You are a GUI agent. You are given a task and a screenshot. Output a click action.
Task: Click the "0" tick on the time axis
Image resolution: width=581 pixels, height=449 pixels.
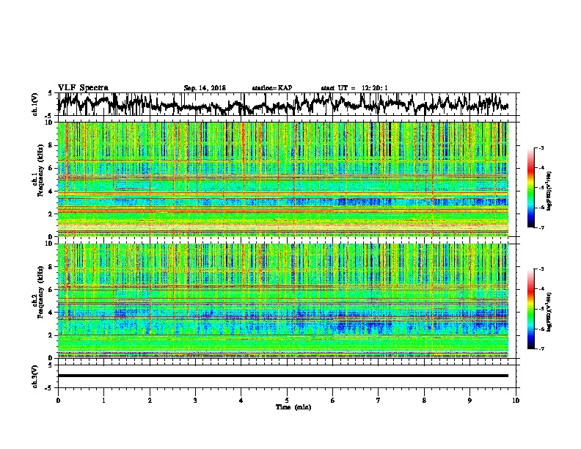click(58, 401)
